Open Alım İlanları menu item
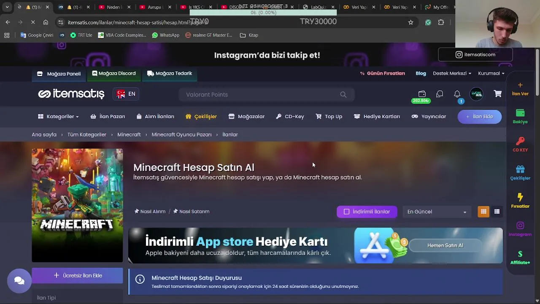540x304 pixels. pyautogui.click(x=155, y=117)
